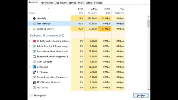The width and height of the screenshot is (178, 100).
Task: Sort by the Disk column header
Action: coord(105,11)
